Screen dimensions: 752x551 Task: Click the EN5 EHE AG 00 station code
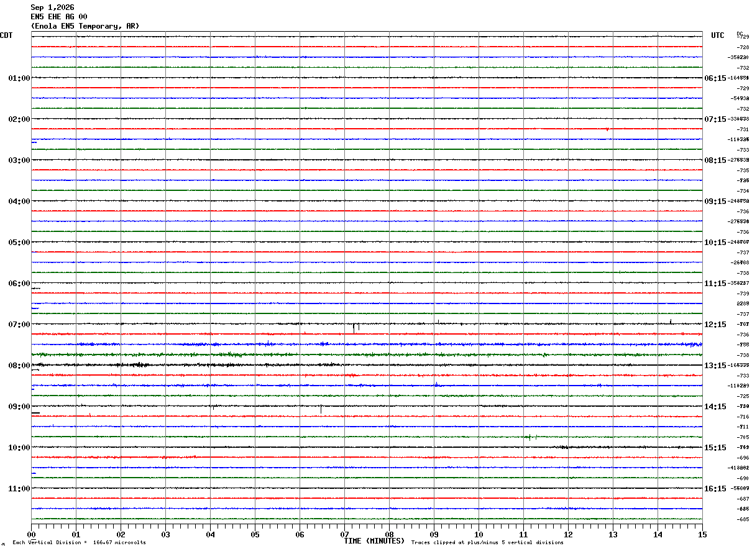(59, 17)
